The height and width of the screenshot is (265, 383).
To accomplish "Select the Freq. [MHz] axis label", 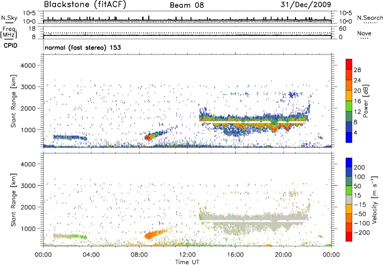I will point(9,33).
